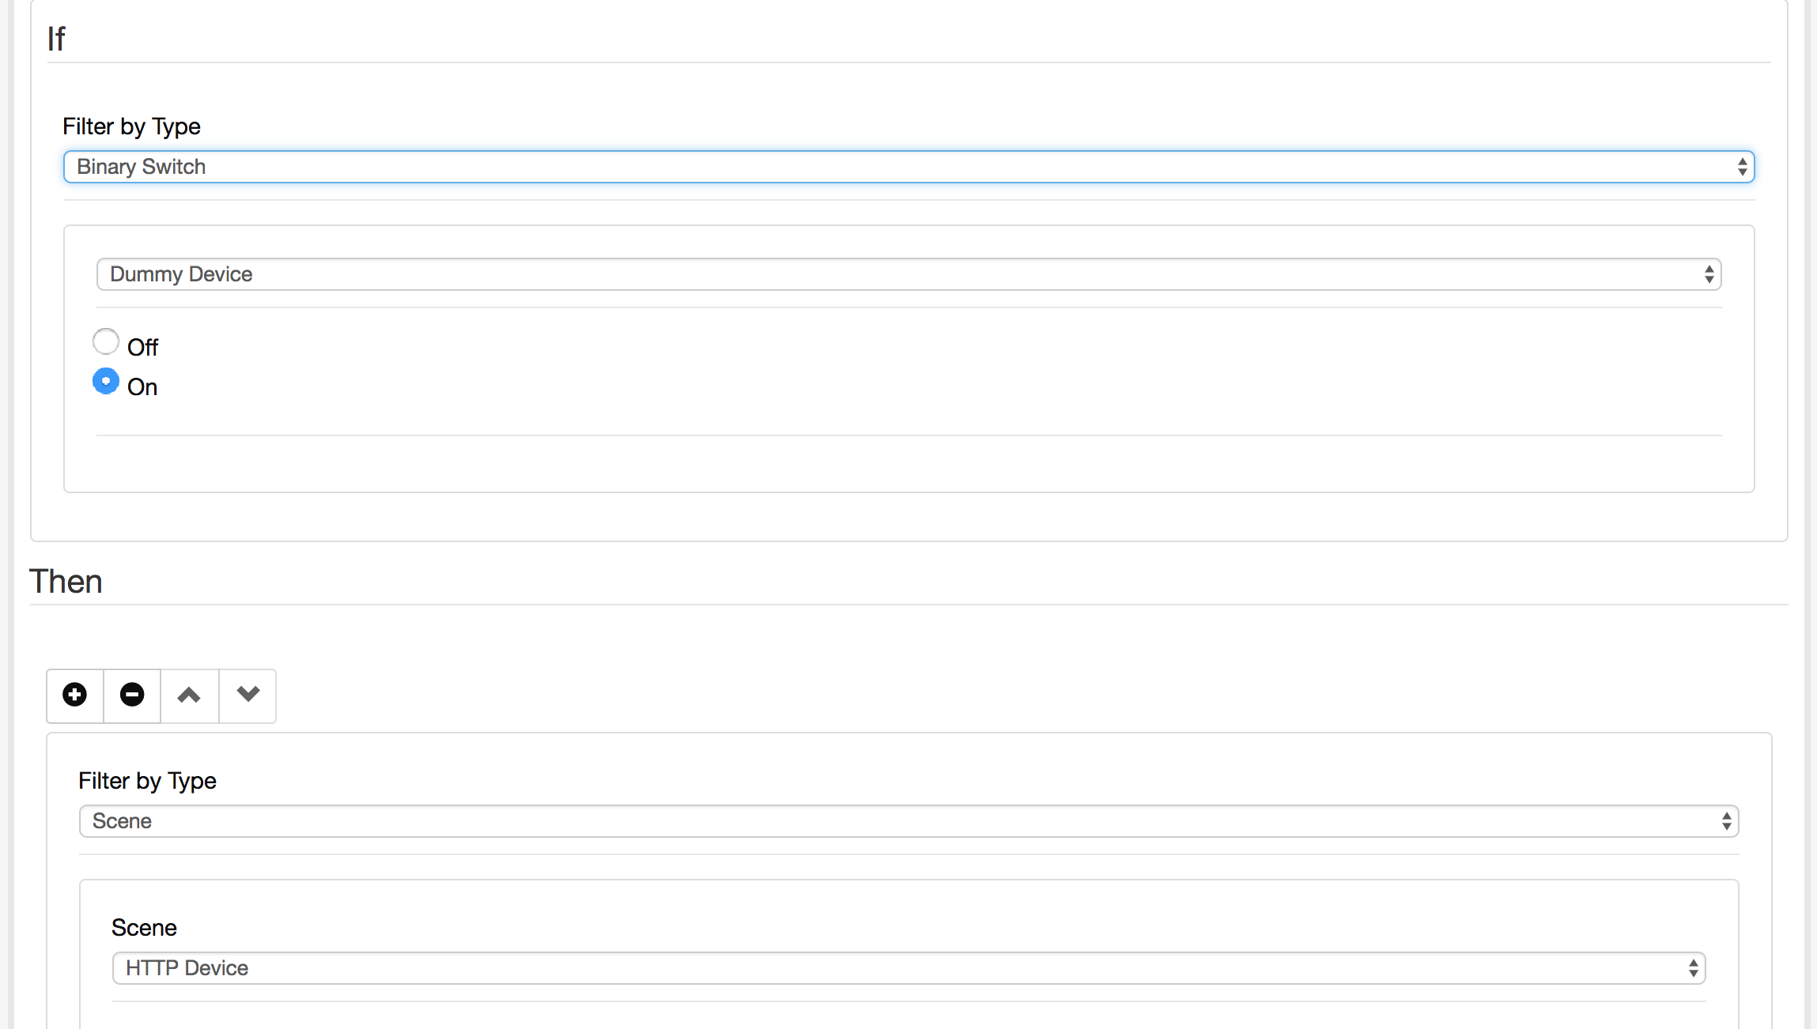1817x1029 pixels.
Task: Click inside the Dummy Device selector field
Action: (908, 274)
